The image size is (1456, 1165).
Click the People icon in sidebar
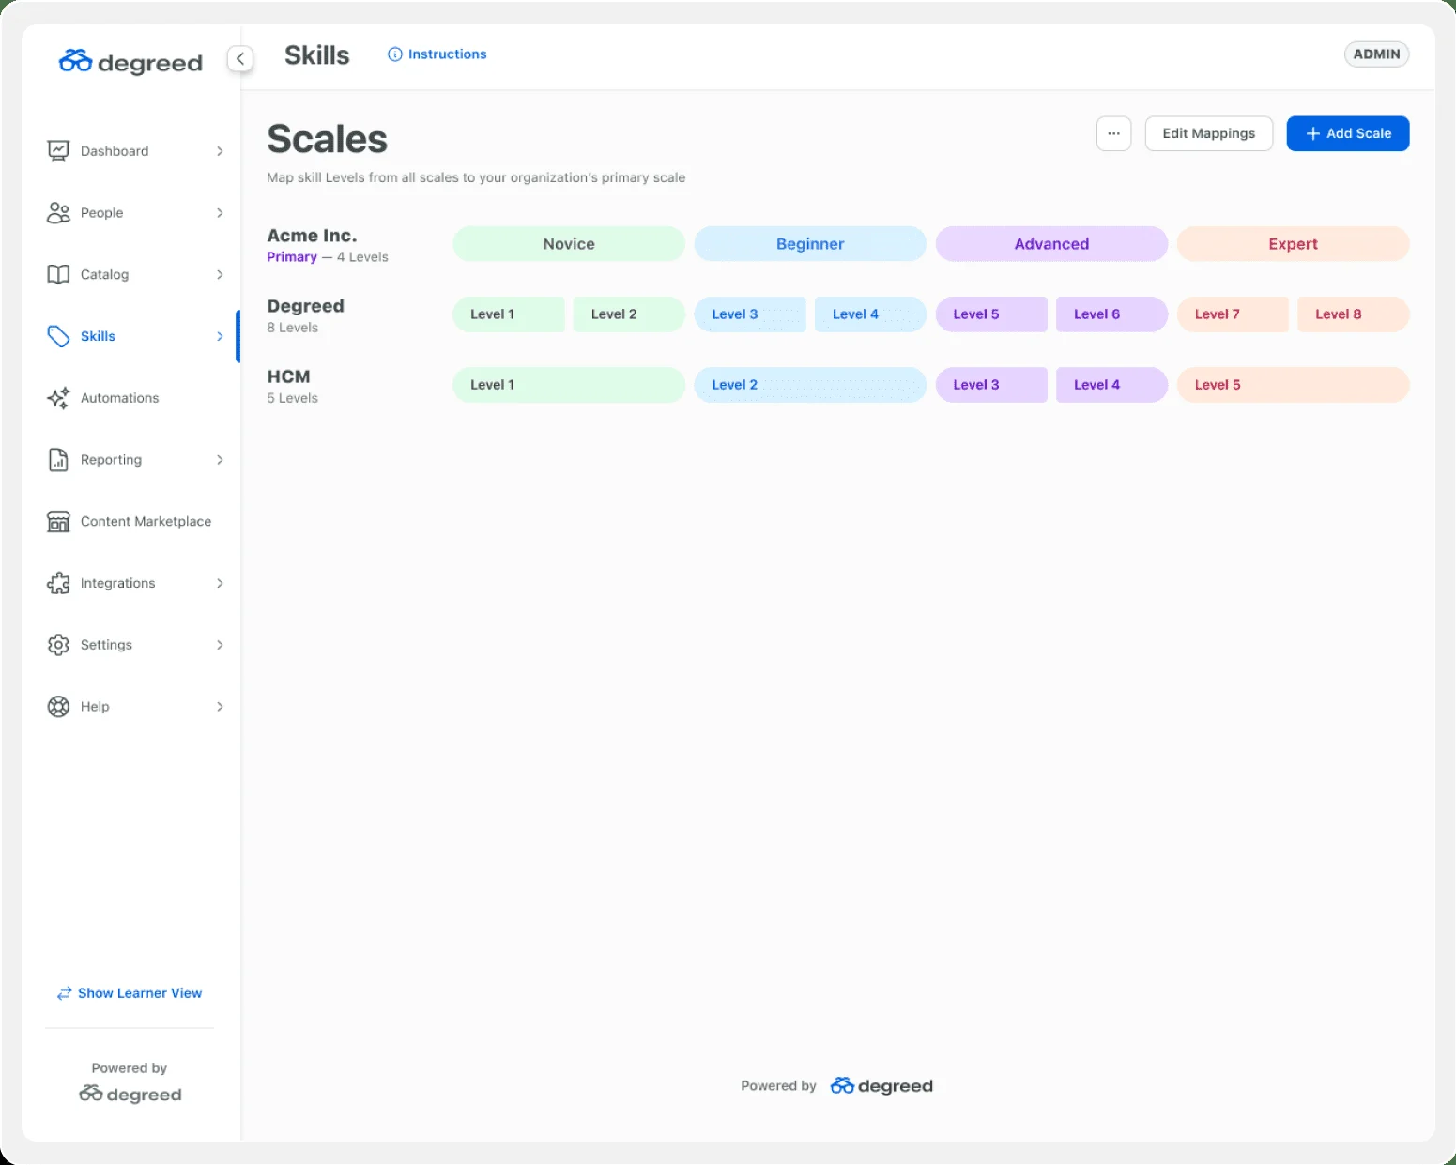point(58,213)
